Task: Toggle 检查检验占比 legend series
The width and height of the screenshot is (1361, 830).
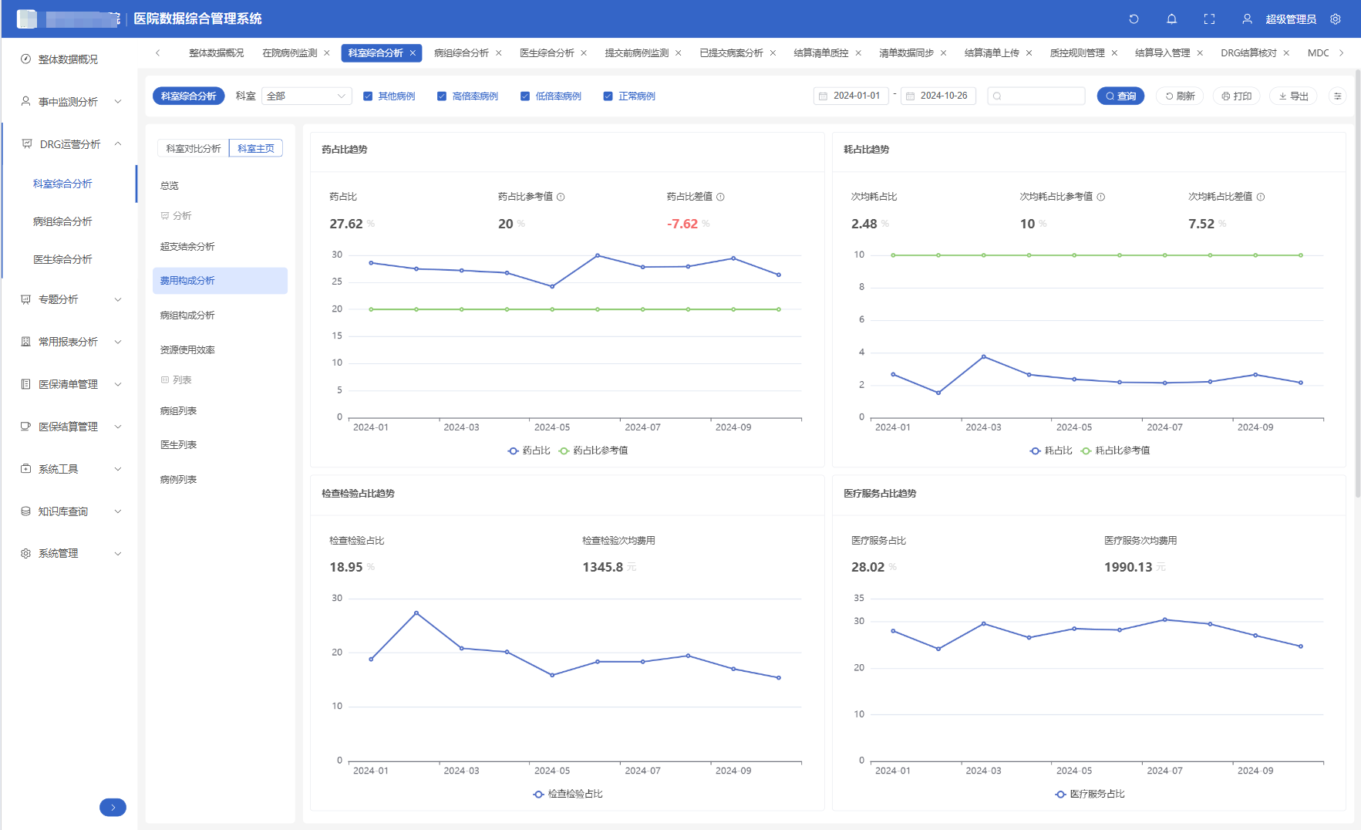Action: (568, 794)
